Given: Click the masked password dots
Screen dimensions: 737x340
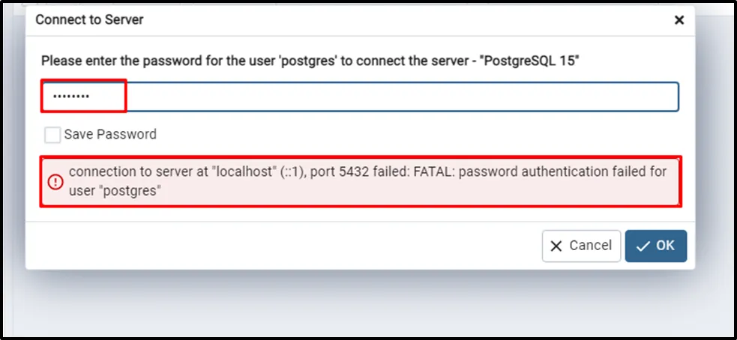Looking at the screenshot, I should pos(70,97).
